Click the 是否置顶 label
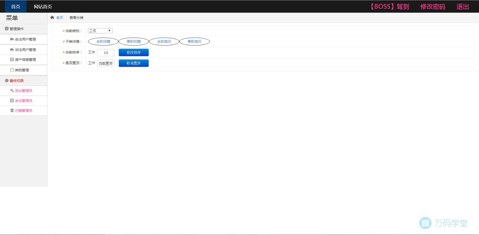 [72, 63]
